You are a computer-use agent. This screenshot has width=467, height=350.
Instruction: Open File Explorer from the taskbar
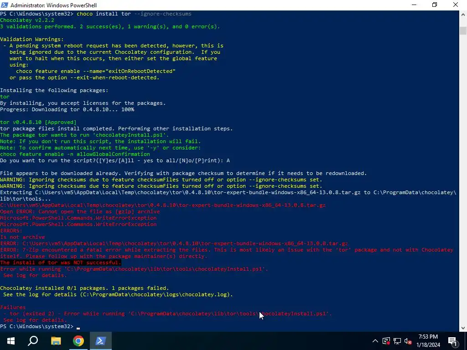(56, 341)
